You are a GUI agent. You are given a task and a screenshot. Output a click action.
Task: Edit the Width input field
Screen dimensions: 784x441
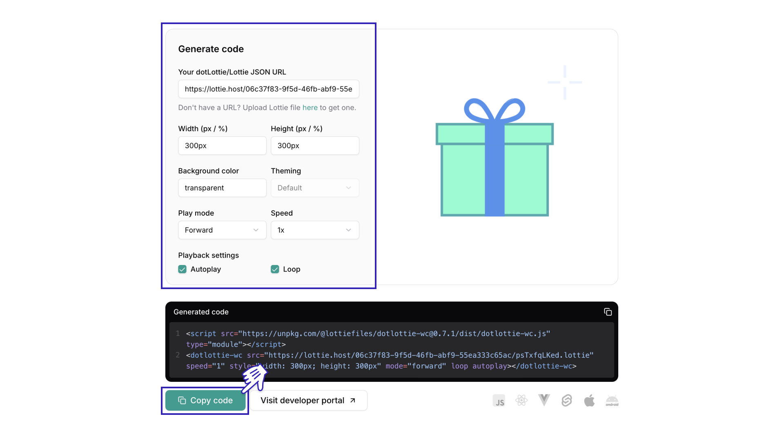222,146
